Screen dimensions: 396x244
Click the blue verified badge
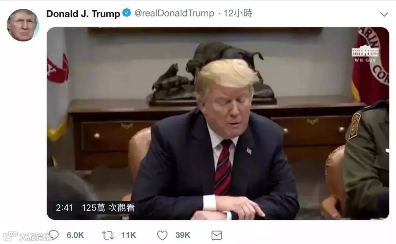pyautogui.click(x=127, y=12)
